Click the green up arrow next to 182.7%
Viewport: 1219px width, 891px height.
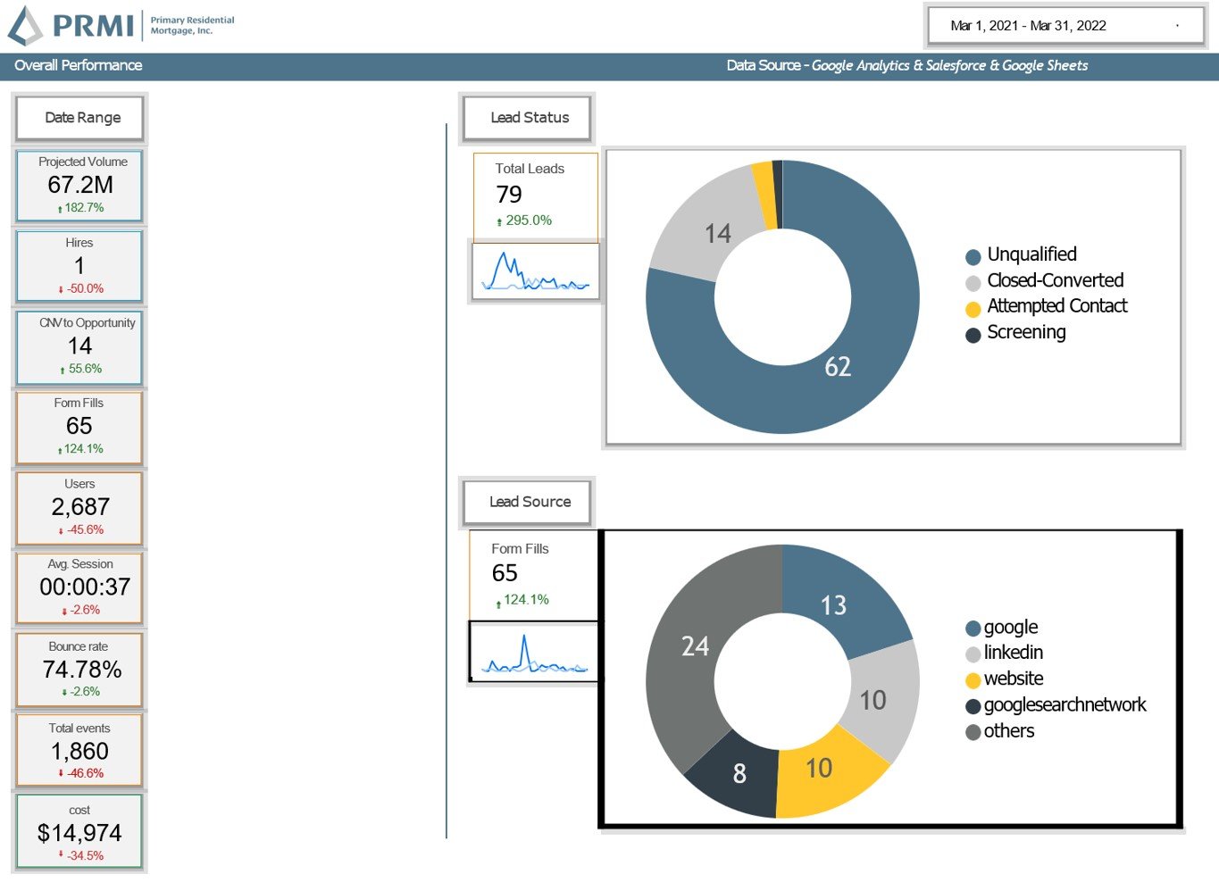pos(60,209)
